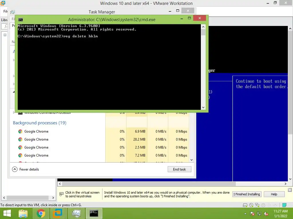Image resolution: width=293 pixels, height=219 pixels.
Task: Collapse the tree node in VMware Library
Action: 5,35
